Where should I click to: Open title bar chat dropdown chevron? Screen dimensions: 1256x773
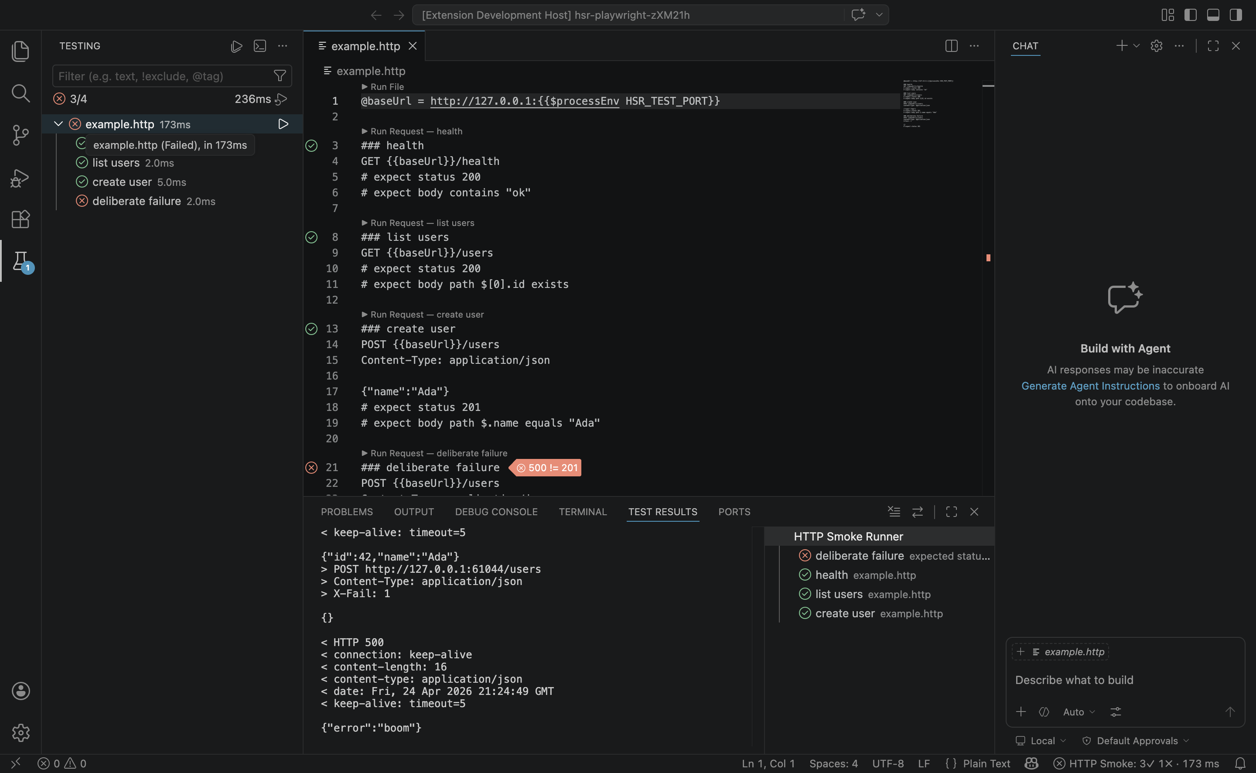[879, 15]
